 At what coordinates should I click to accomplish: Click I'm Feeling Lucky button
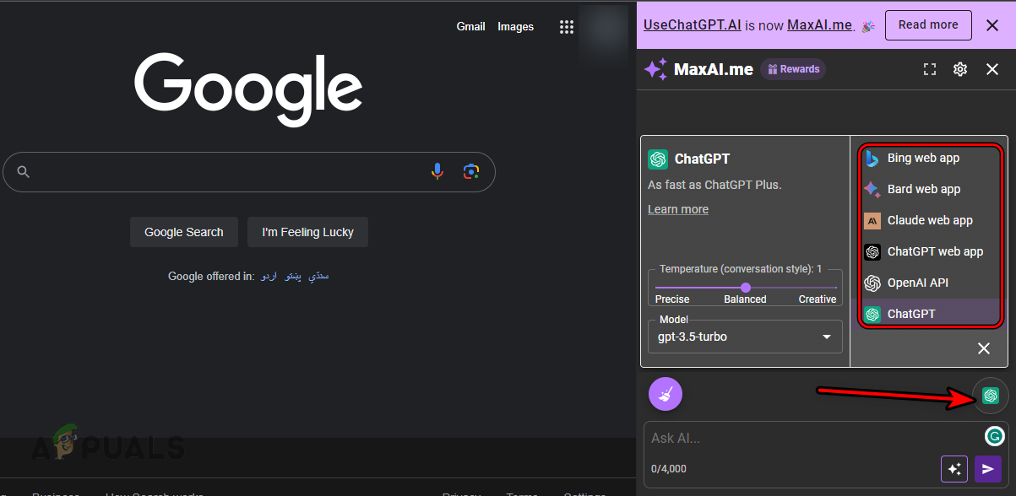[x=307, y=232]
